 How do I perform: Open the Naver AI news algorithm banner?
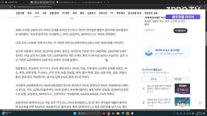pos(166,52)
